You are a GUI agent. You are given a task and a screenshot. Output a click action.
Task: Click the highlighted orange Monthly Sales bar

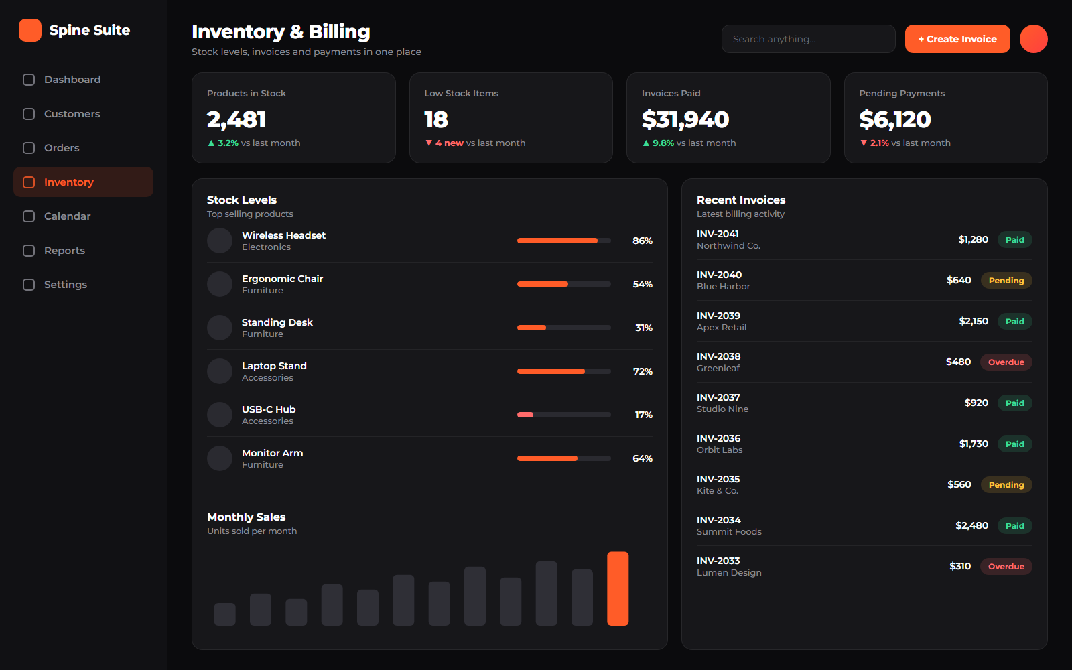tap(618, 589)
